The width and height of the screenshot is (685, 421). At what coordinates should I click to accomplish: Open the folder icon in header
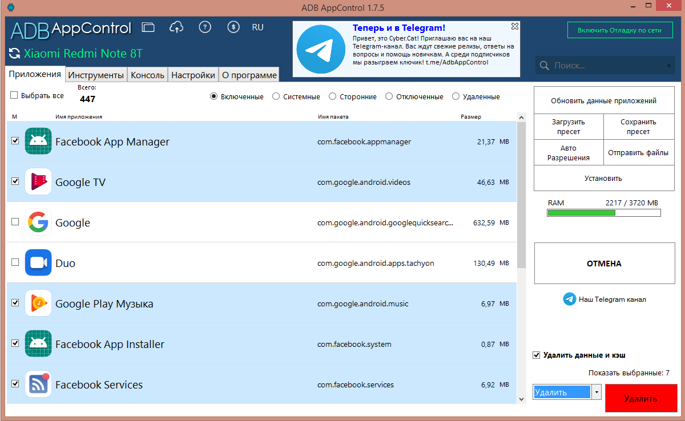tap(148, 27)
